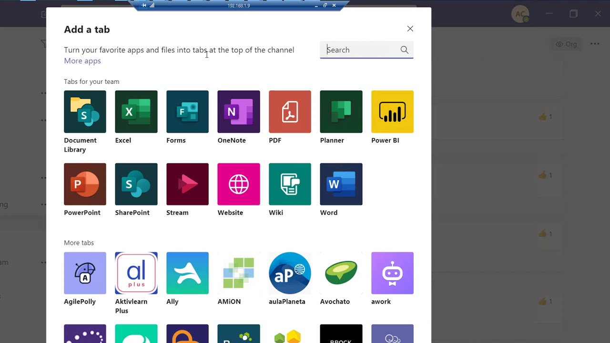The height and width of the screenshot is (343, 610).
Task: Click the Website label text
Action: pos(230,213)
